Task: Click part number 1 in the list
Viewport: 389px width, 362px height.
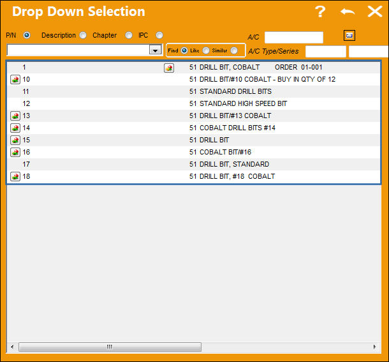Action: (x=24, y=67)
